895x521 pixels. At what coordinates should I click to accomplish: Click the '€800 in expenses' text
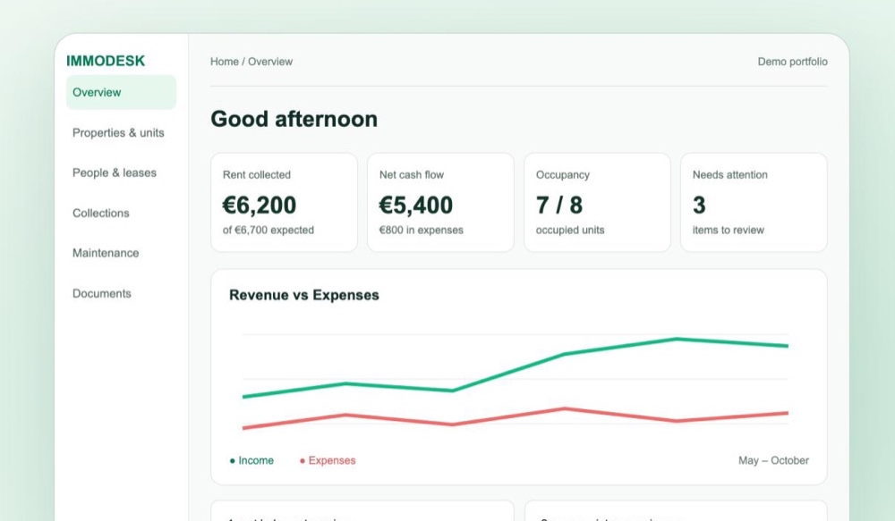(x=422, y=231)
